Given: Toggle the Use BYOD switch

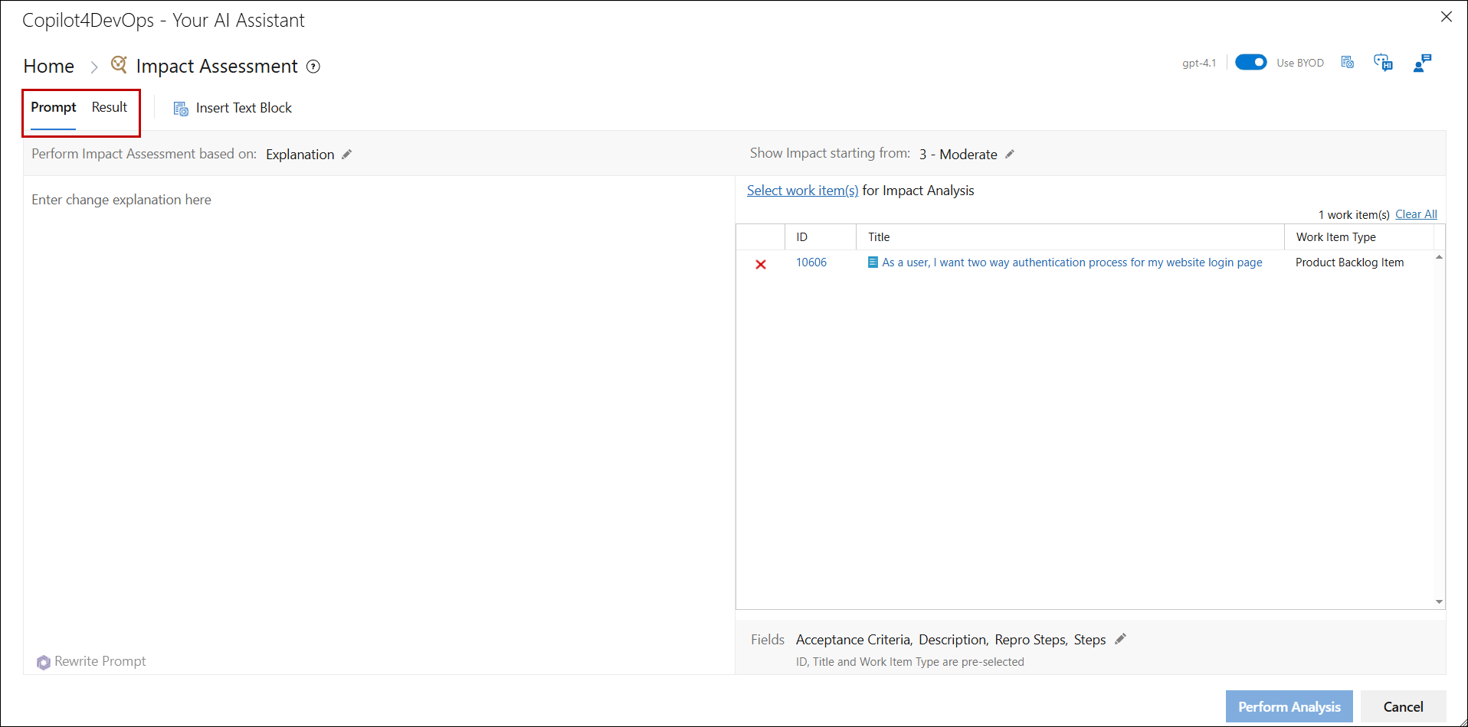Looking at the screenshot, I should 1250,63.
